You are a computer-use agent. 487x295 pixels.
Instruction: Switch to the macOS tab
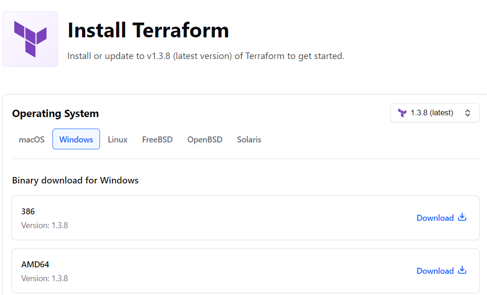(x=31, y=139)
